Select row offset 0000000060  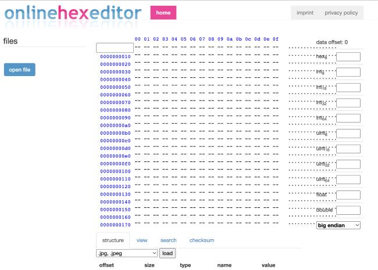tap(115, 95)
